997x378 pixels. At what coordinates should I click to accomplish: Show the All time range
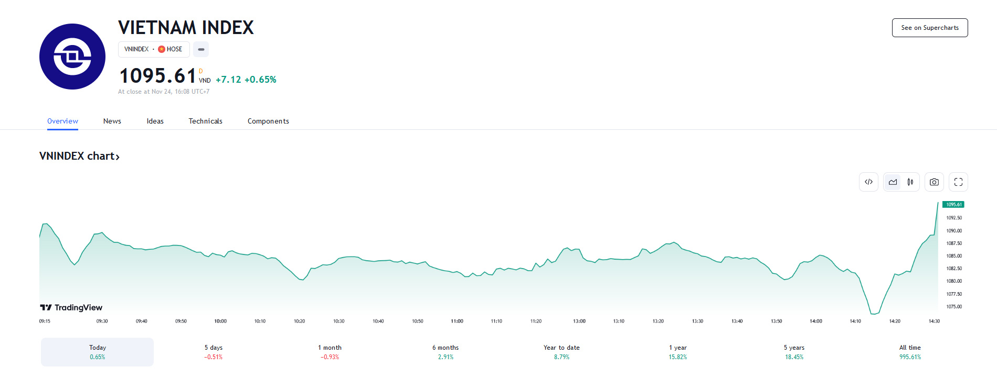click(910, 352)
